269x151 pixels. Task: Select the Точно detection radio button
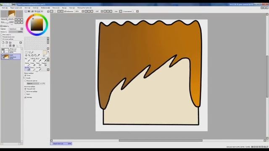[25, 75]
